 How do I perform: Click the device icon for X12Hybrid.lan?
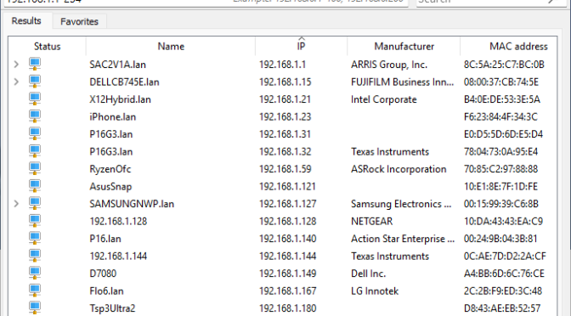pos(35,99)
